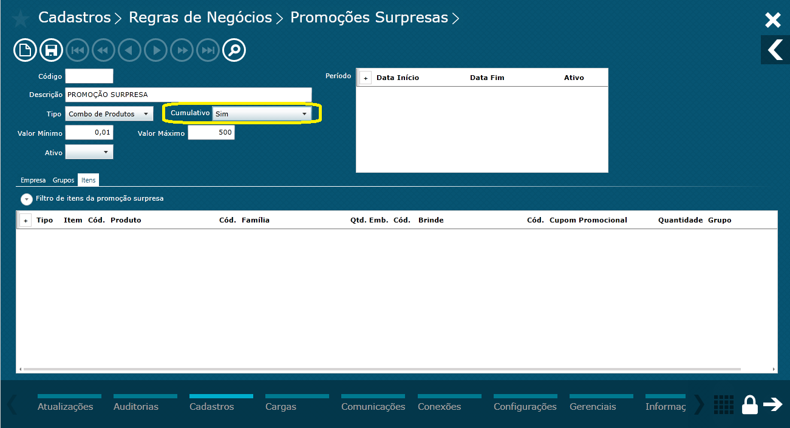Screen dimensions: 790x428
Task: Add a new row in Itens grid
Action: 26,221
